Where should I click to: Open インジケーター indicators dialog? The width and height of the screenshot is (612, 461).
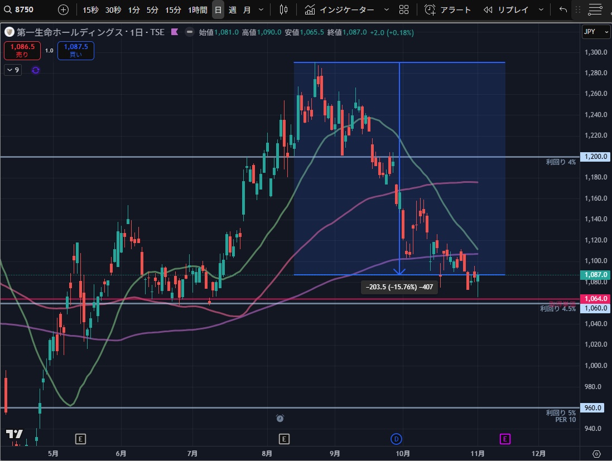click(339, 9)
